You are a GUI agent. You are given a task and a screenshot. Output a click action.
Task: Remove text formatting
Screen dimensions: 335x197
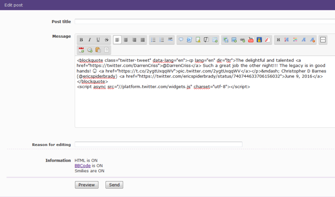(312, 40)
